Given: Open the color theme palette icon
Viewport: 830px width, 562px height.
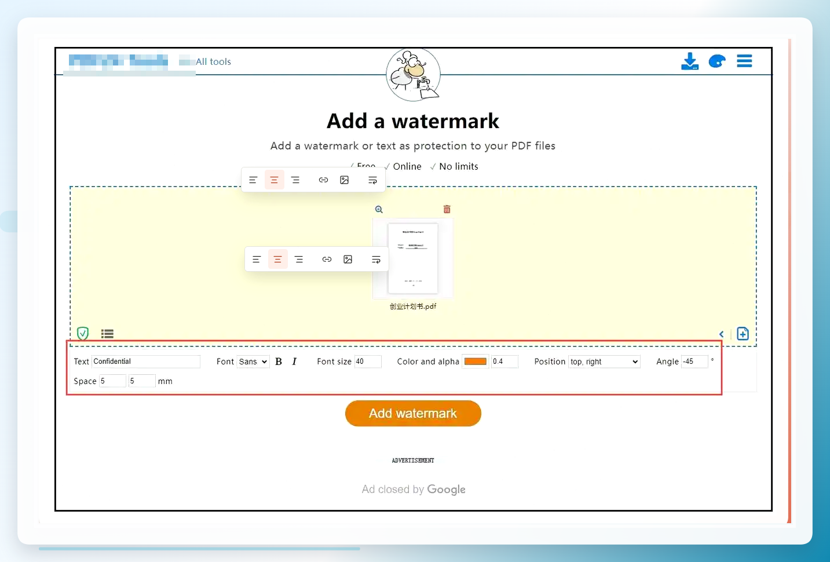Looking at the screenshot, I should tap(717, 61).
